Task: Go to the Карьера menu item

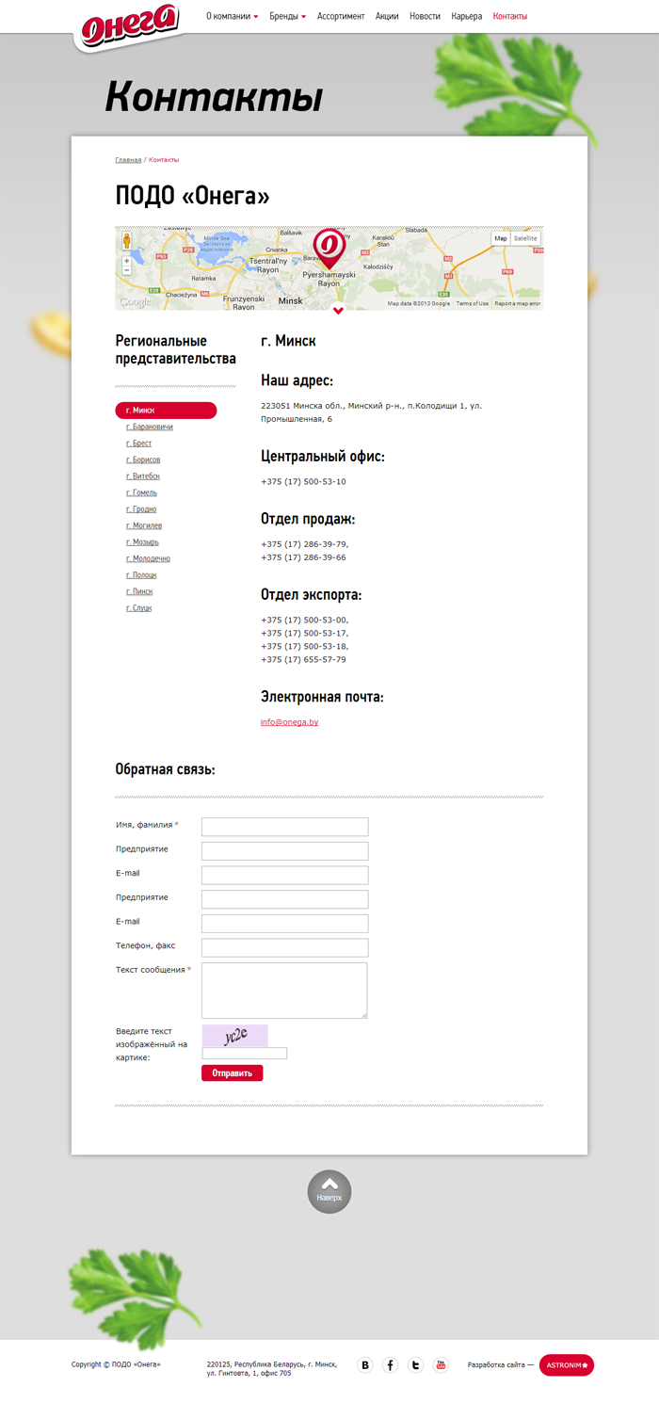Action: coord(466,16)
